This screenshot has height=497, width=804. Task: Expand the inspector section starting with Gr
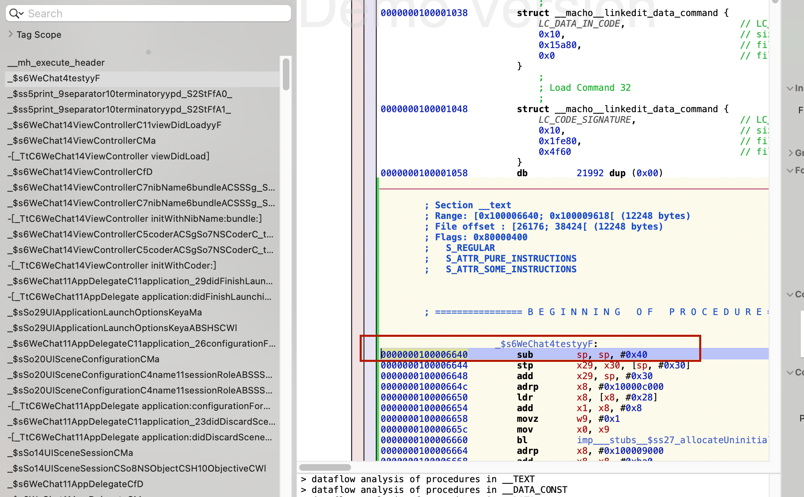(x=790, y=153)
